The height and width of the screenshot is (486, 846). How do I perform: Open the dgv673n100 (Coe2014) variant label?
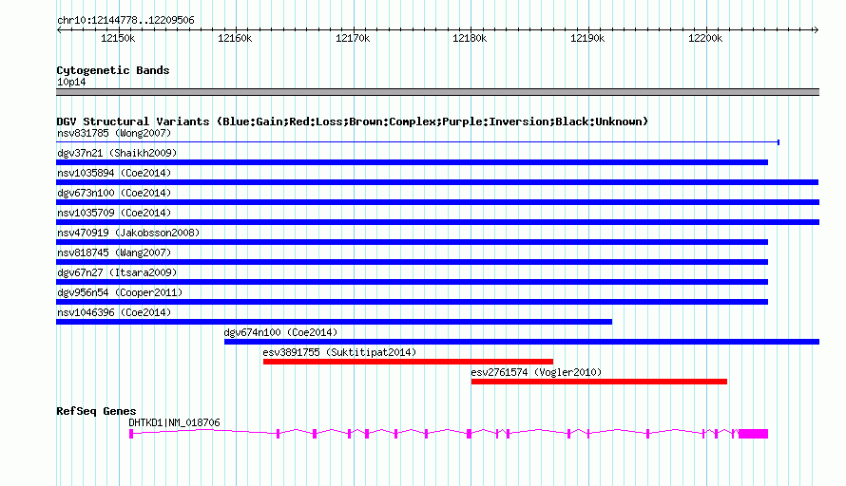coord(114,193)
